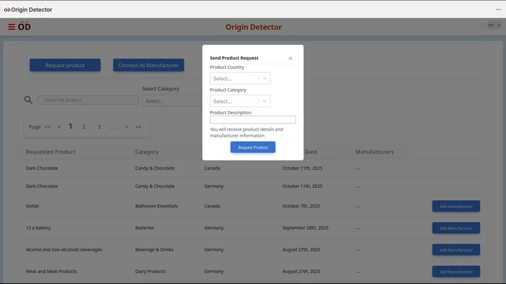Go to first page with << control

(47, 127)
